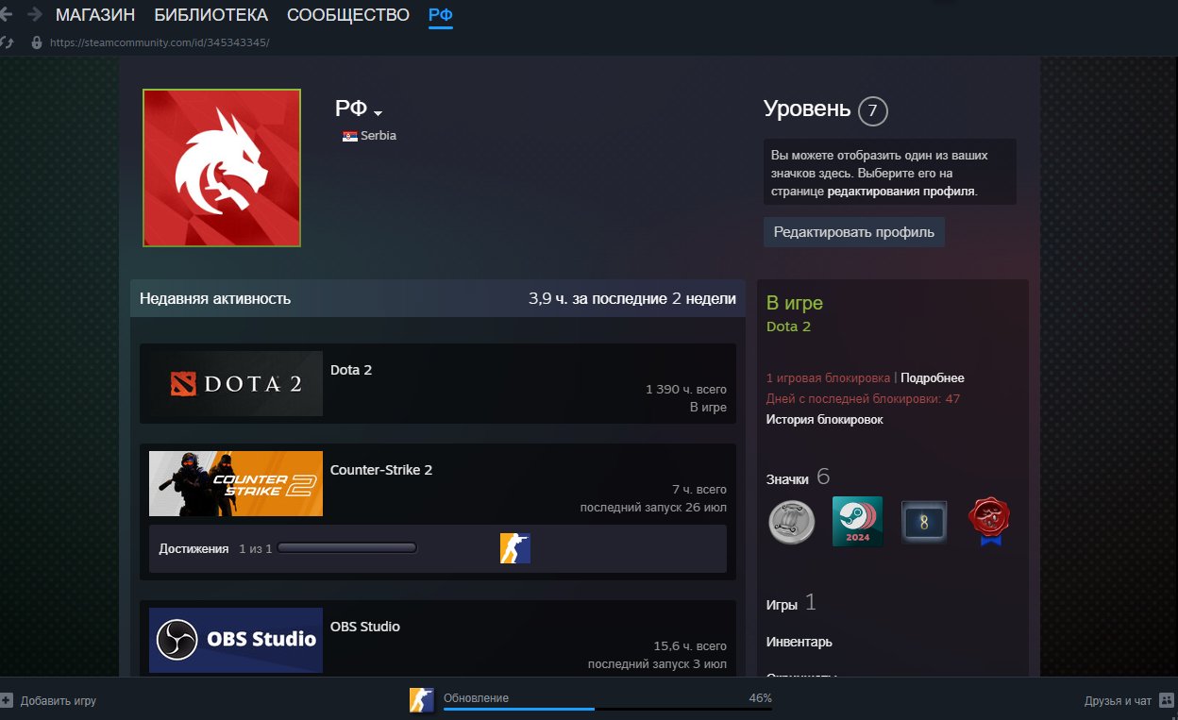
Task: Click the plus icon to add a game
Action: pyautogui.click(x=7, y=701)
